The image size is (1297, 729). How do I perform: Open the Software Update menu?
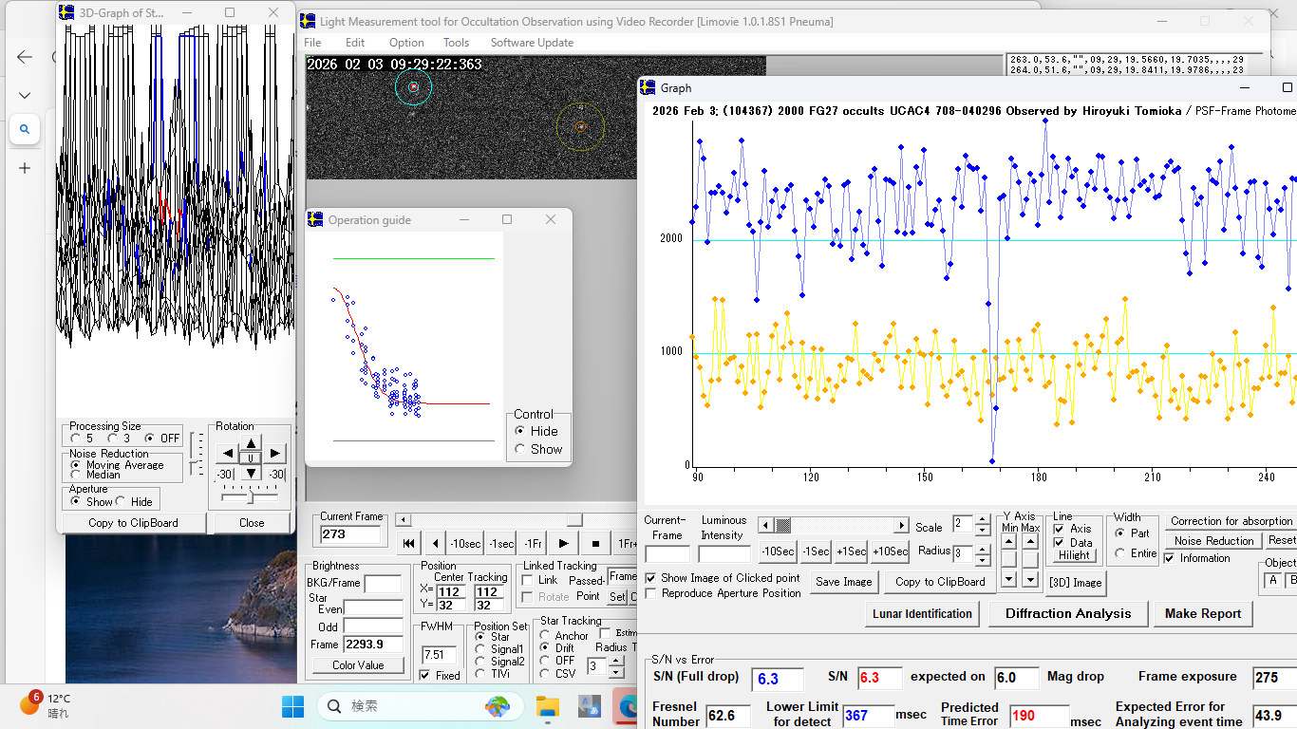[x=532, y=43]
